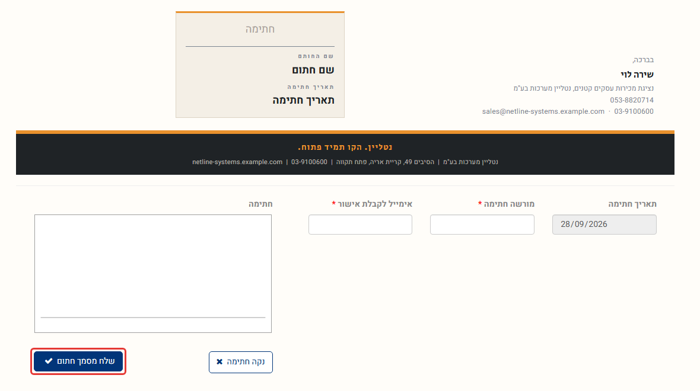
Task: Click the חתימה label above the canvas
Action: click(260, 204)
